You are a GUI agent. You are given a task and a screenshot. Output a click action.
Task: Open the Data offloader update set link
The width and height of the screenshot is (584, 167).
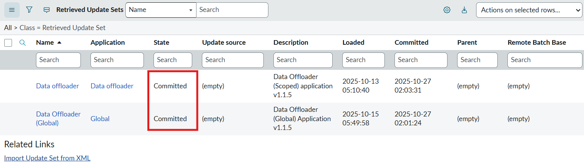click(x=58, y=86)
